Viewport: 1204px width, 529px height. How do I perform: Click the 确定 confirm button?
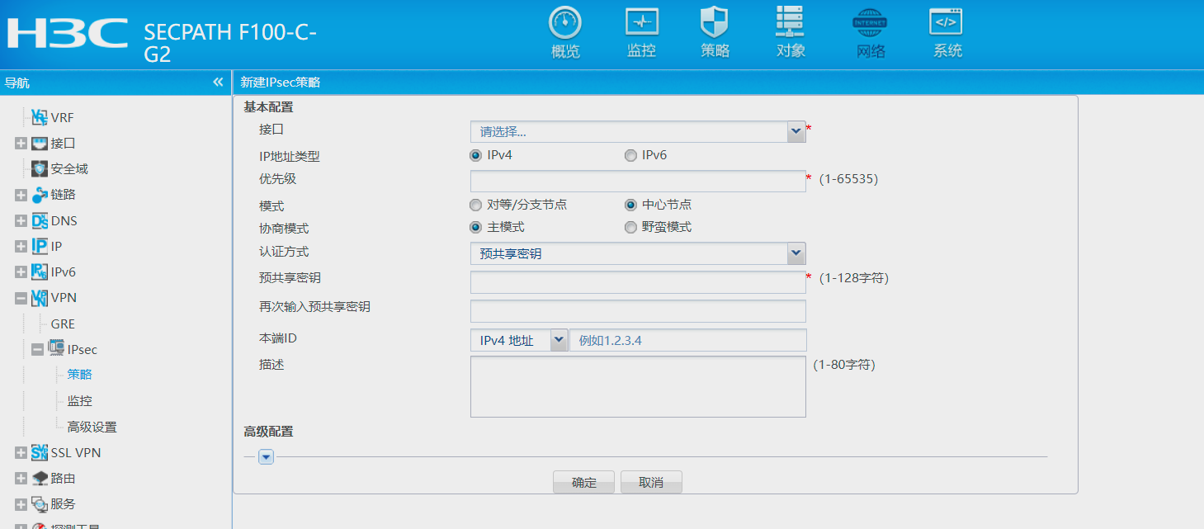pyautogui.click(x=583, y=482)
